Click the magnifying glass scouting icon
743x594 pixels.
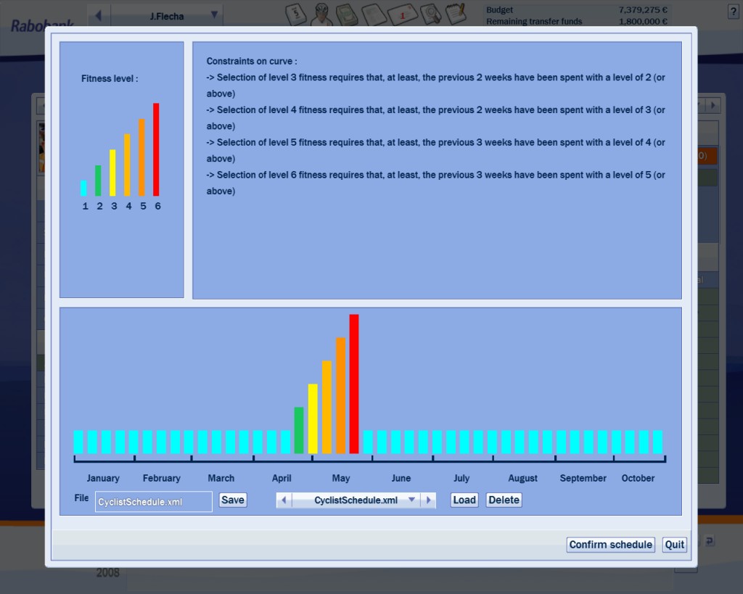point(430,14)
